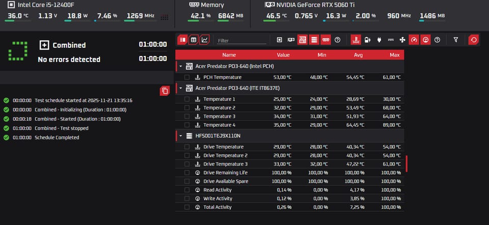Collapse the Acer Predator PO3-640 (ITE IT8637E) group

tap(180, 88)
